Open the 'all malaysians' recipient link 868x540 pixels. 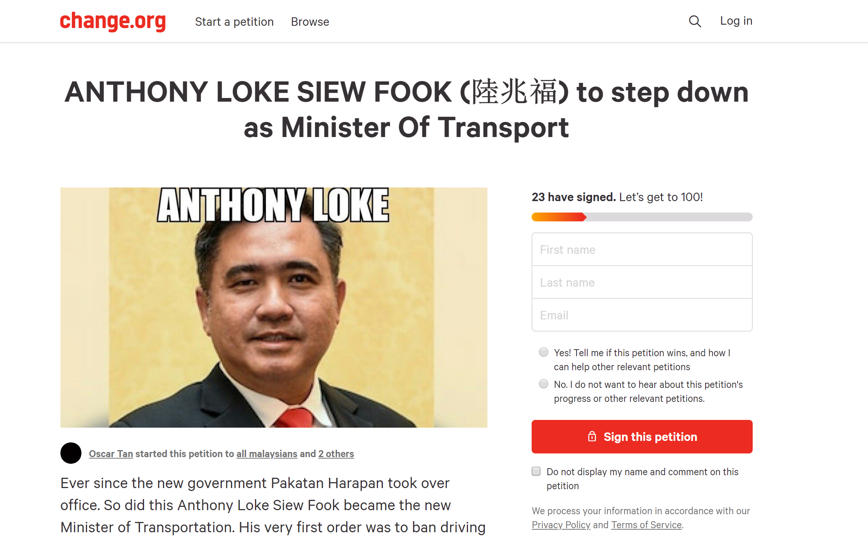coord(267,454)
